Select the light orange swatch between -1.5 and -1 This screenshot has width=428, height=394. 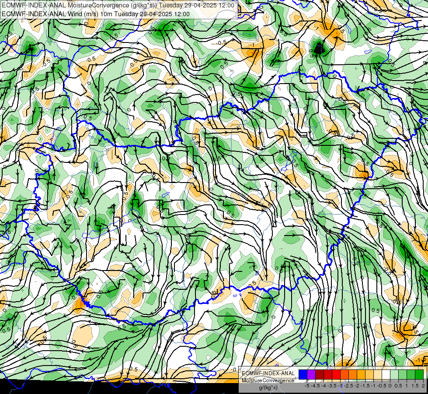[x=369, y=374]
